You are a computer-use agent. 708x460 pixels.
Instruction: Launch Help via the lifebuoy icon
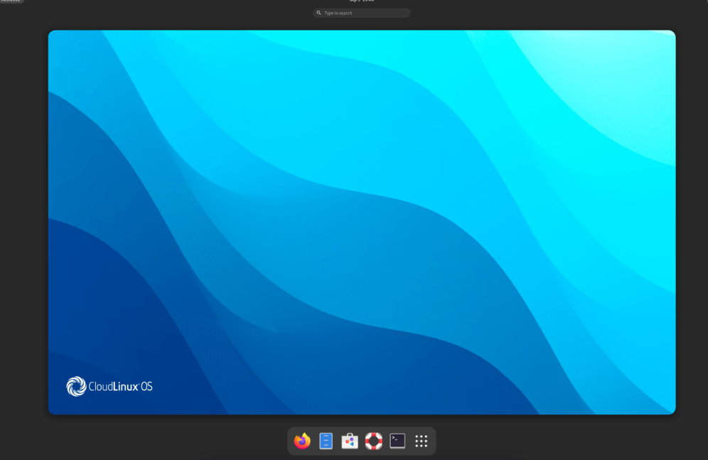[x=373, y=441]
